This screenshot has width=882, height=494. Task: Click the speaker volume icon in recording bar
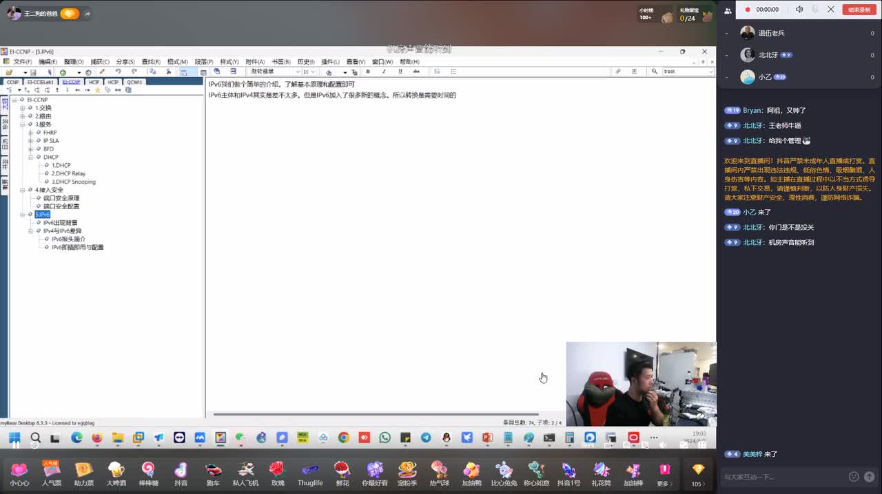pyautogui.click(x=799, y=10)
